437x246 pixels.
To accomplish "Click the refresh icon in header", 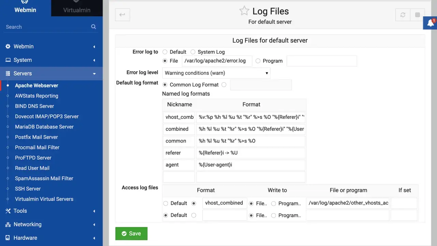I will 403,15.
